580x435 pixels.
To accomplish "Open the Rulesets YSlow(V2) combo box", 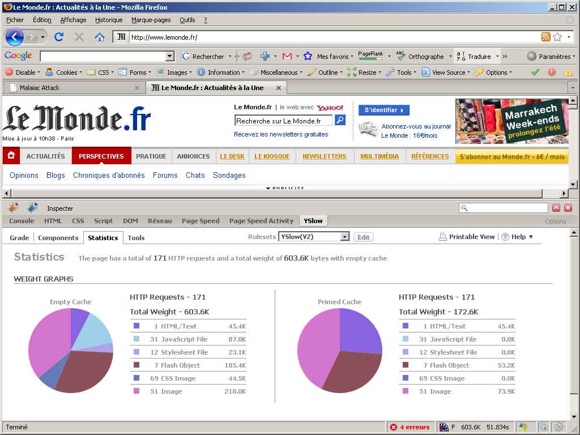I will tap(314, 237).
